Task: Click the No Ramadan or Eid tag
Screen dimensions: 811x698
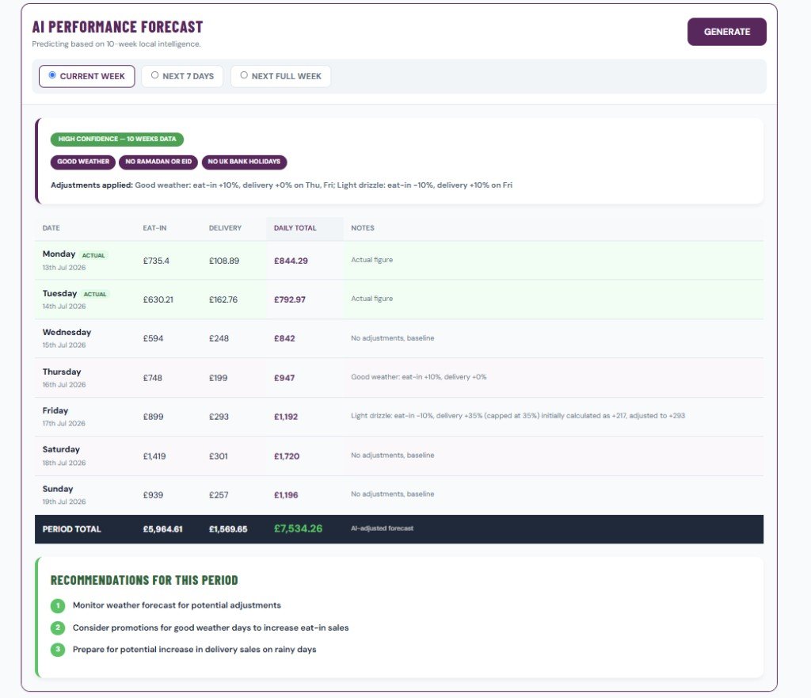Action: (158, 162)
